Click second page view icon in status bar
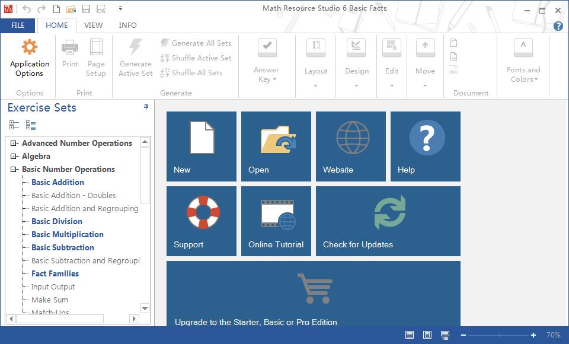This screenshot has height=344, width=569. pos(427,335)
